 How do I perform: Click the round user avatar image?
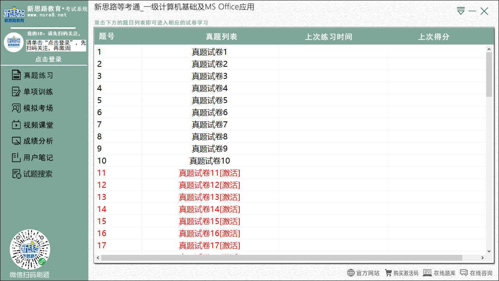(14, 42)
